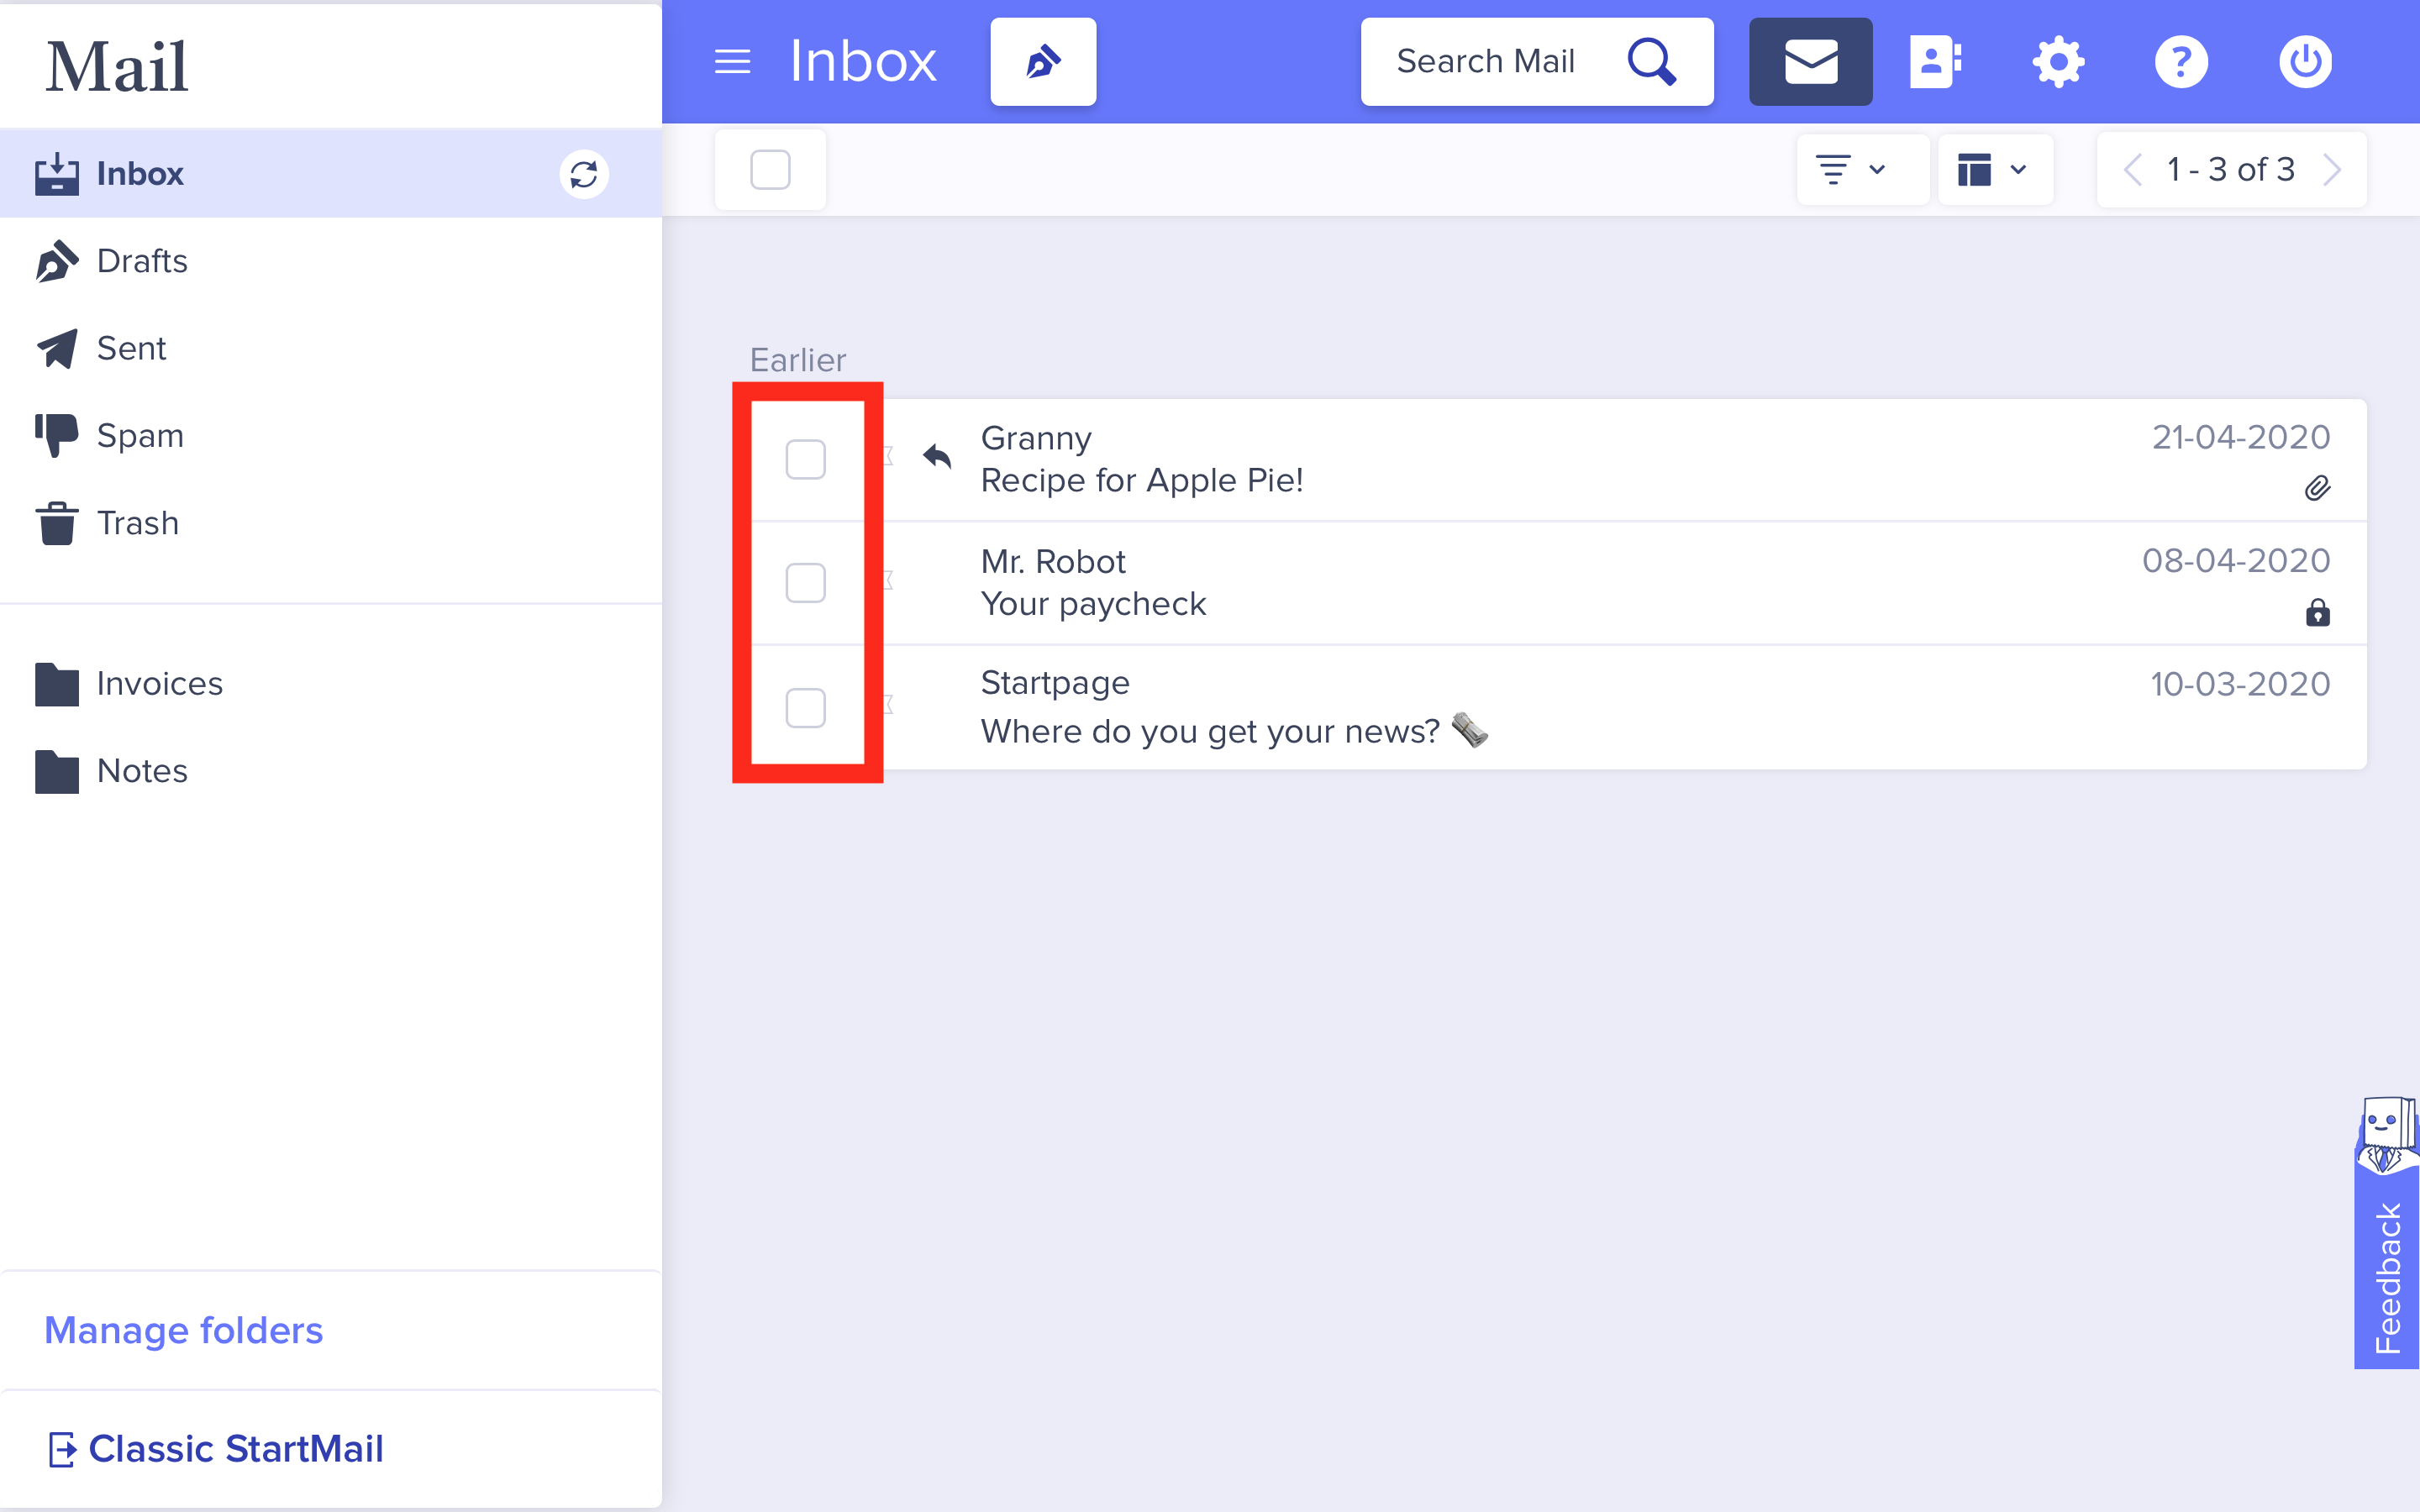Open the Spam folder
Image resolution: width=2420 pixels, height=1512 pixels.
click(139, 436)
